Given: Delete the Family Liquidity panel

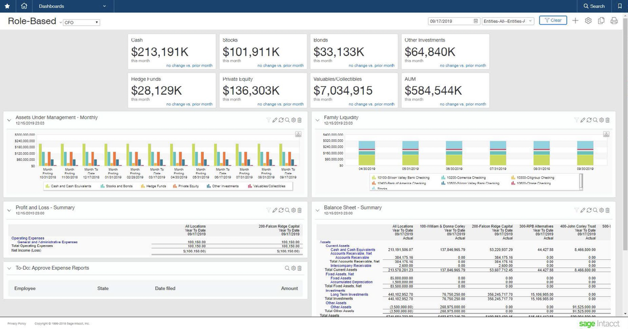Looking at the screenshot, I should [x=607, y=120].
